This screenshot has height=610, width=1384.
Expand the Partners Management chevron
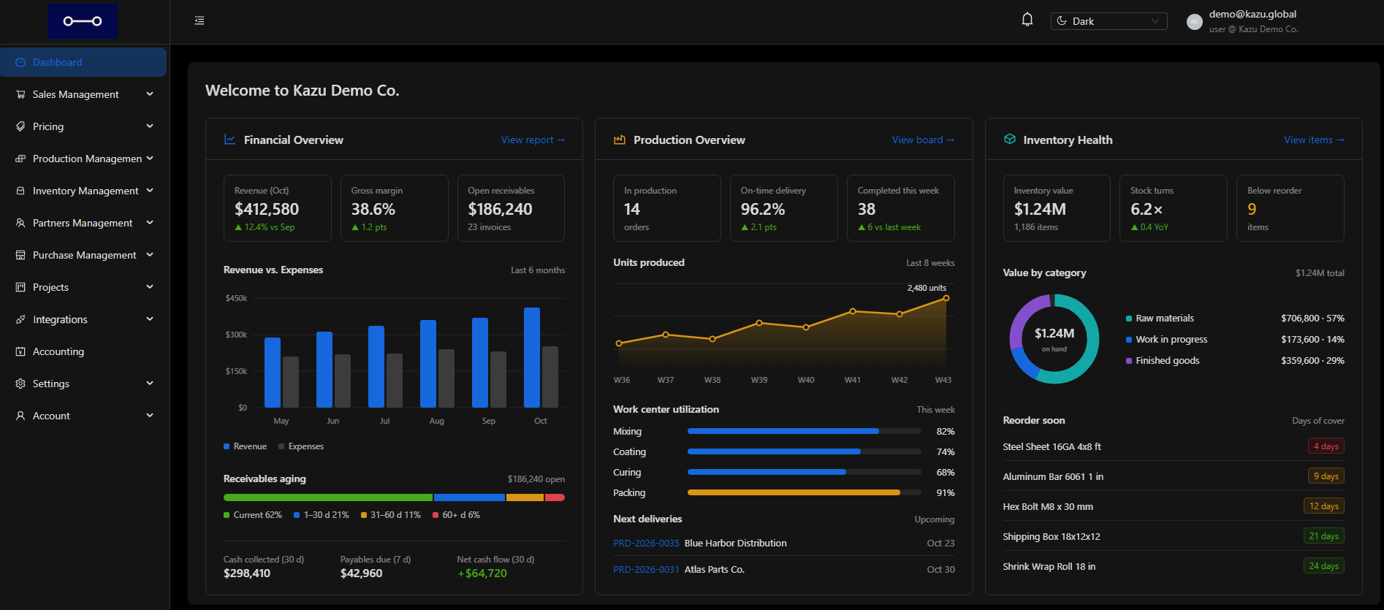tap(150, 222)
